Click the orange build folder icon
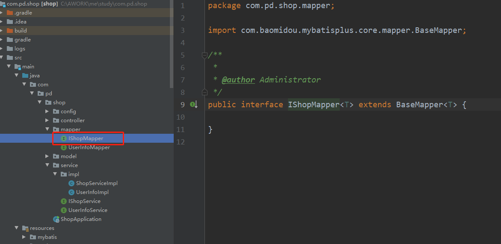The image size is (501, 244). point(9,31)
